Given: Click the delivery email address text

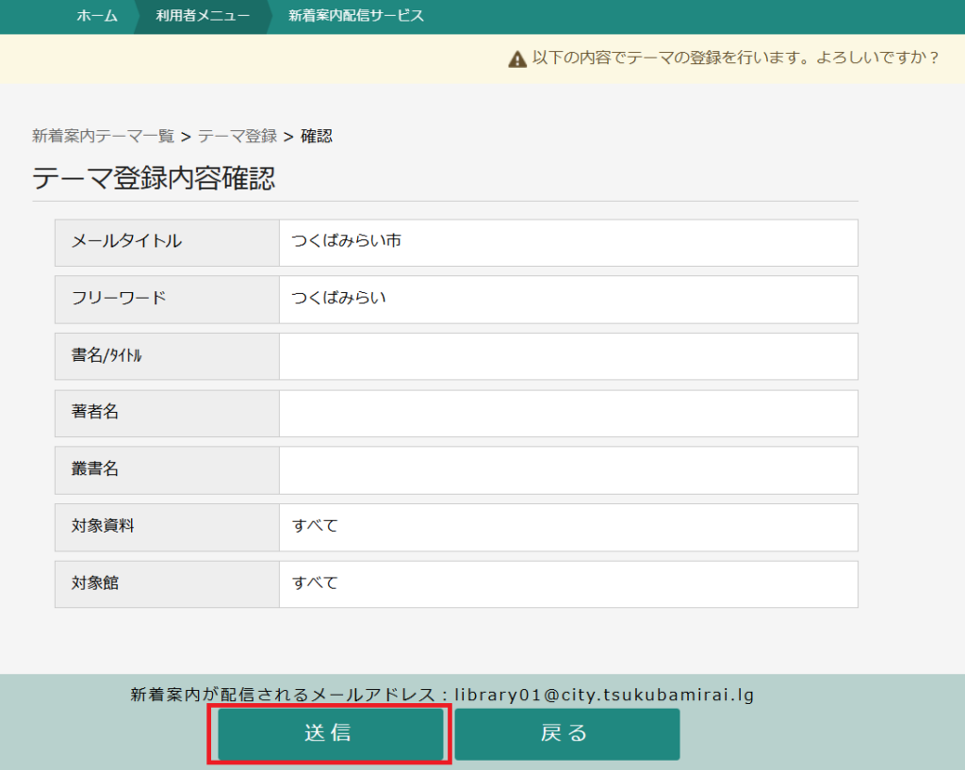Looking at the screenshot, I should click(604, 696).
